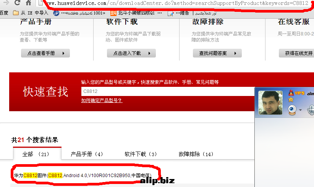Click the 故障排除 heading
The image size is (314, 187).
pos(208,22)
